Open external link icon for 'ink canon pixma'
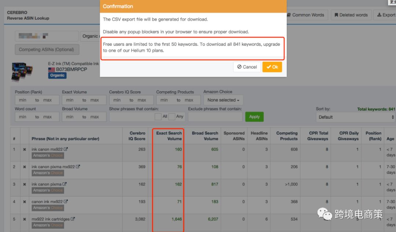 (65, 184)
